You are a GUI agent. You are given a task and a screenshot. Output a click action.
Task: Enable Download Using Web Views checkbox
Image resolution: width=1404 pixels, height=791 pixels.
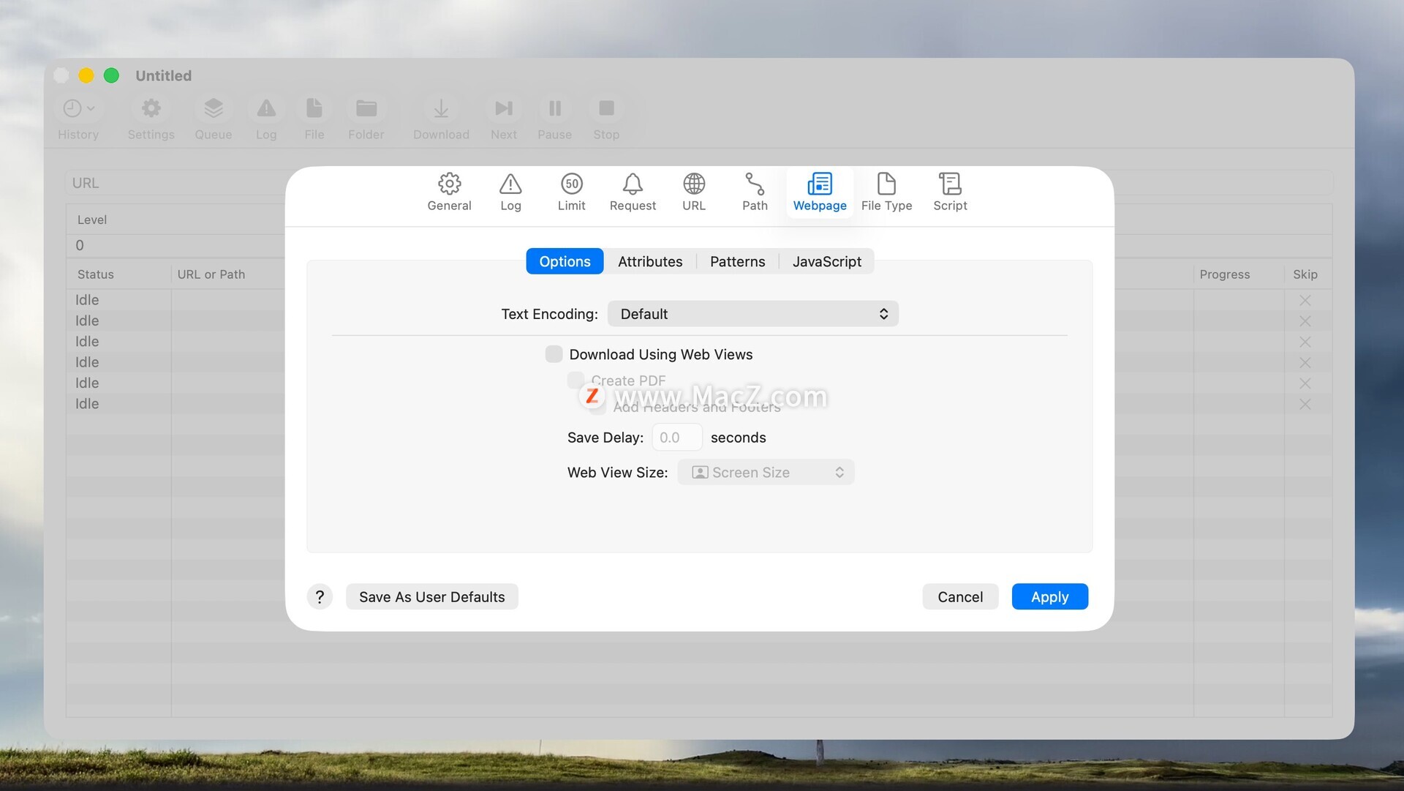pos(554,354)
